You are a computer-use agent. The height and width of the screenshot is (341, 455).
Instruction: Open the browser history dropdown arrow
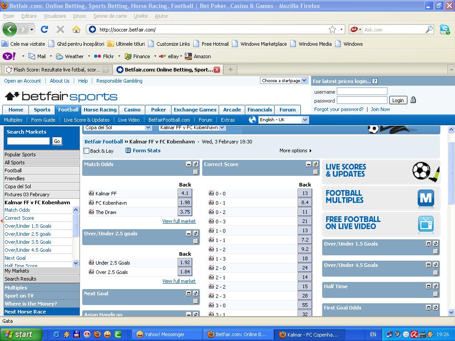[x=32, y=29]
